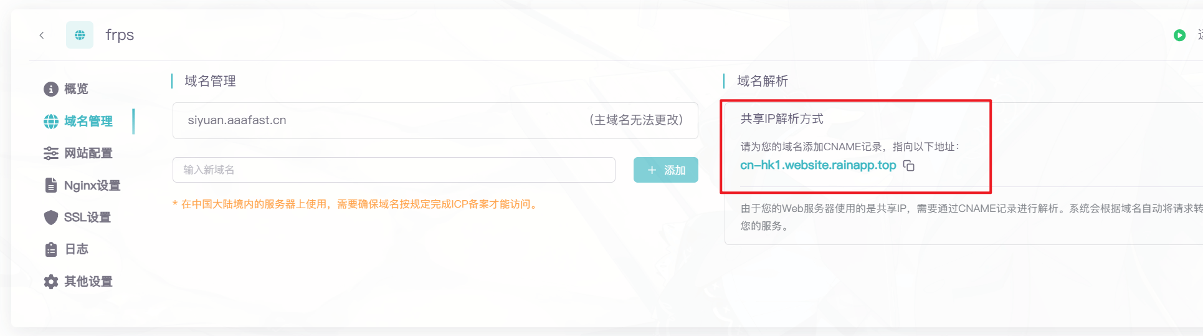
Task: Click the Nginx设置 document icon
Action: point(51,185)
